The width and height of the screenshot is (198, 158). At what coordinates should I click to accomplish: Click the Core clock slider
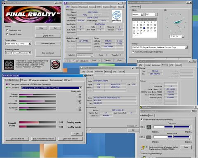tap(172, 127)
